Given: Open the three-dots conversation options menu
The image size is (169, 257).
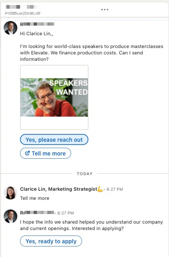Looking at the screenshot, I should click(x=105, y=10).
